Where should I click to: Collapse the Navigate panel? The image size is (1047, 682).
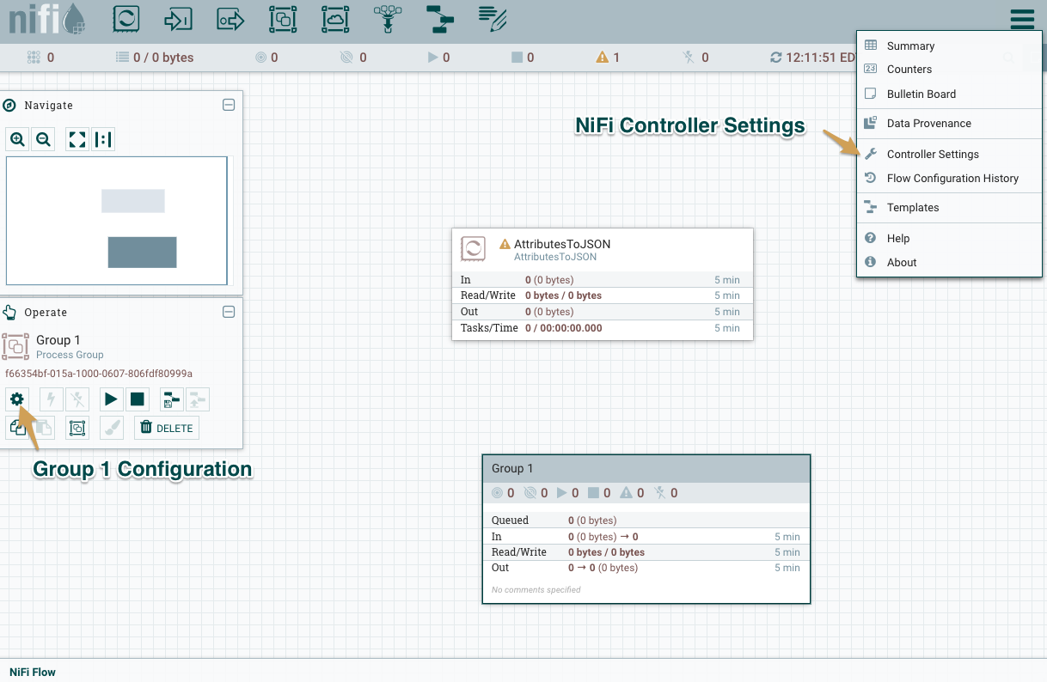pyautogui.click(x=229, y=104)
